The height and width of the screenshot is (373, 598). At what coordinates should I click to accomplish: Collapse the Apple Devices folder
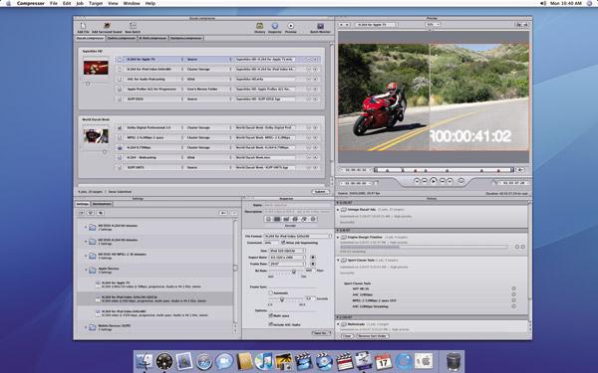[x=86, y=270]
